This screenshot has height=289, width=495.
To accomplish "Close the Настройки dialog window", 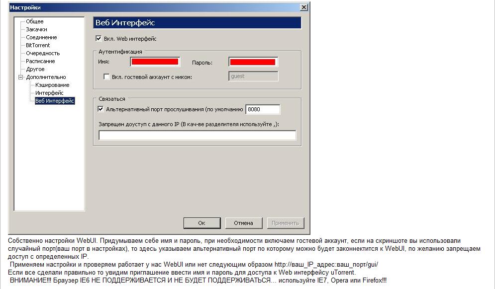I will coord(303,7).
